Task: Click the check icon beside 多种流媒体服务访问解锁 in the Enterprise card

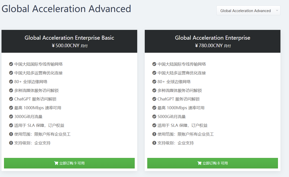Action: coord(154,90)
